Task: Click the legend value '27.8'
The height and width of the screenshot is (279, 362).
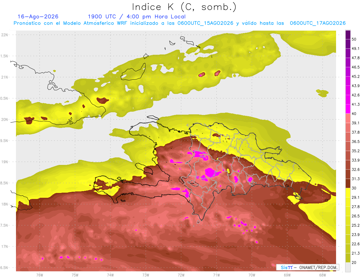Action: (x=356, y=207)
